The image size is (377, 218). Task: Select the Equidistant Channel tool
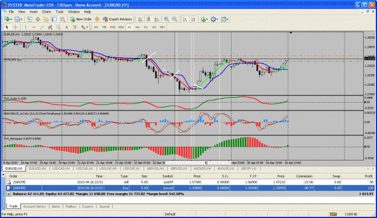click(50, 27)
